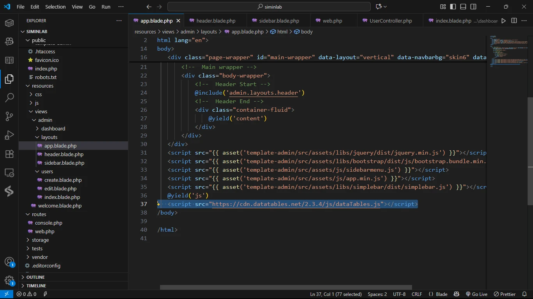Expand the OUTLINE section
The width and height of the screenshot is (533, 299).
click(x=36, y=277)
